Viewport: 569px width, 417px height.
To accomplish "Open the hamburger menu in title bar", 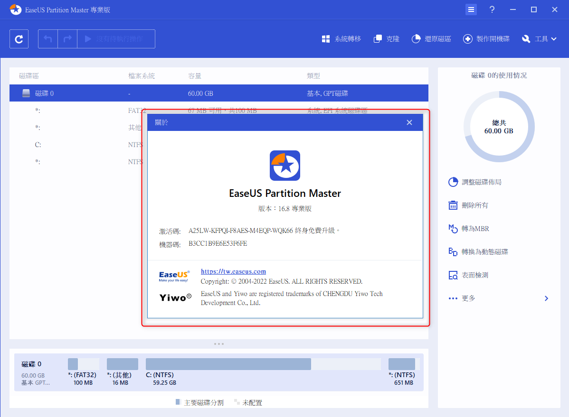I will [471, 10].
